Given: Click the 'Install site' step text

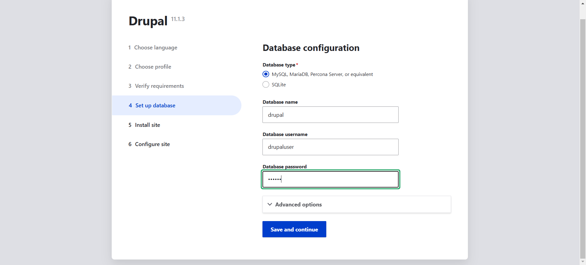Looking at the screenshot, I should pyautogui.click(x=148, y=125).
